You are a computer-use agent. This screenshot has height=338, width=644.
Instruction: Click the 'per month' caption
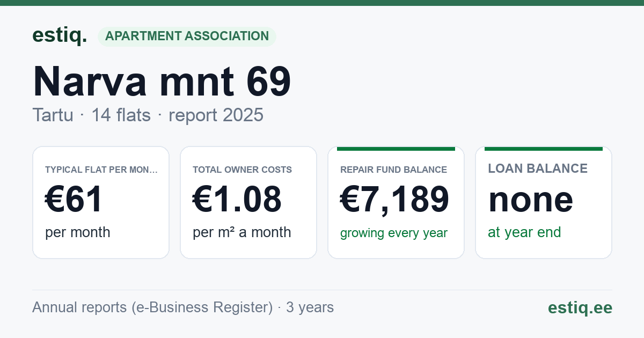[77, 232]
